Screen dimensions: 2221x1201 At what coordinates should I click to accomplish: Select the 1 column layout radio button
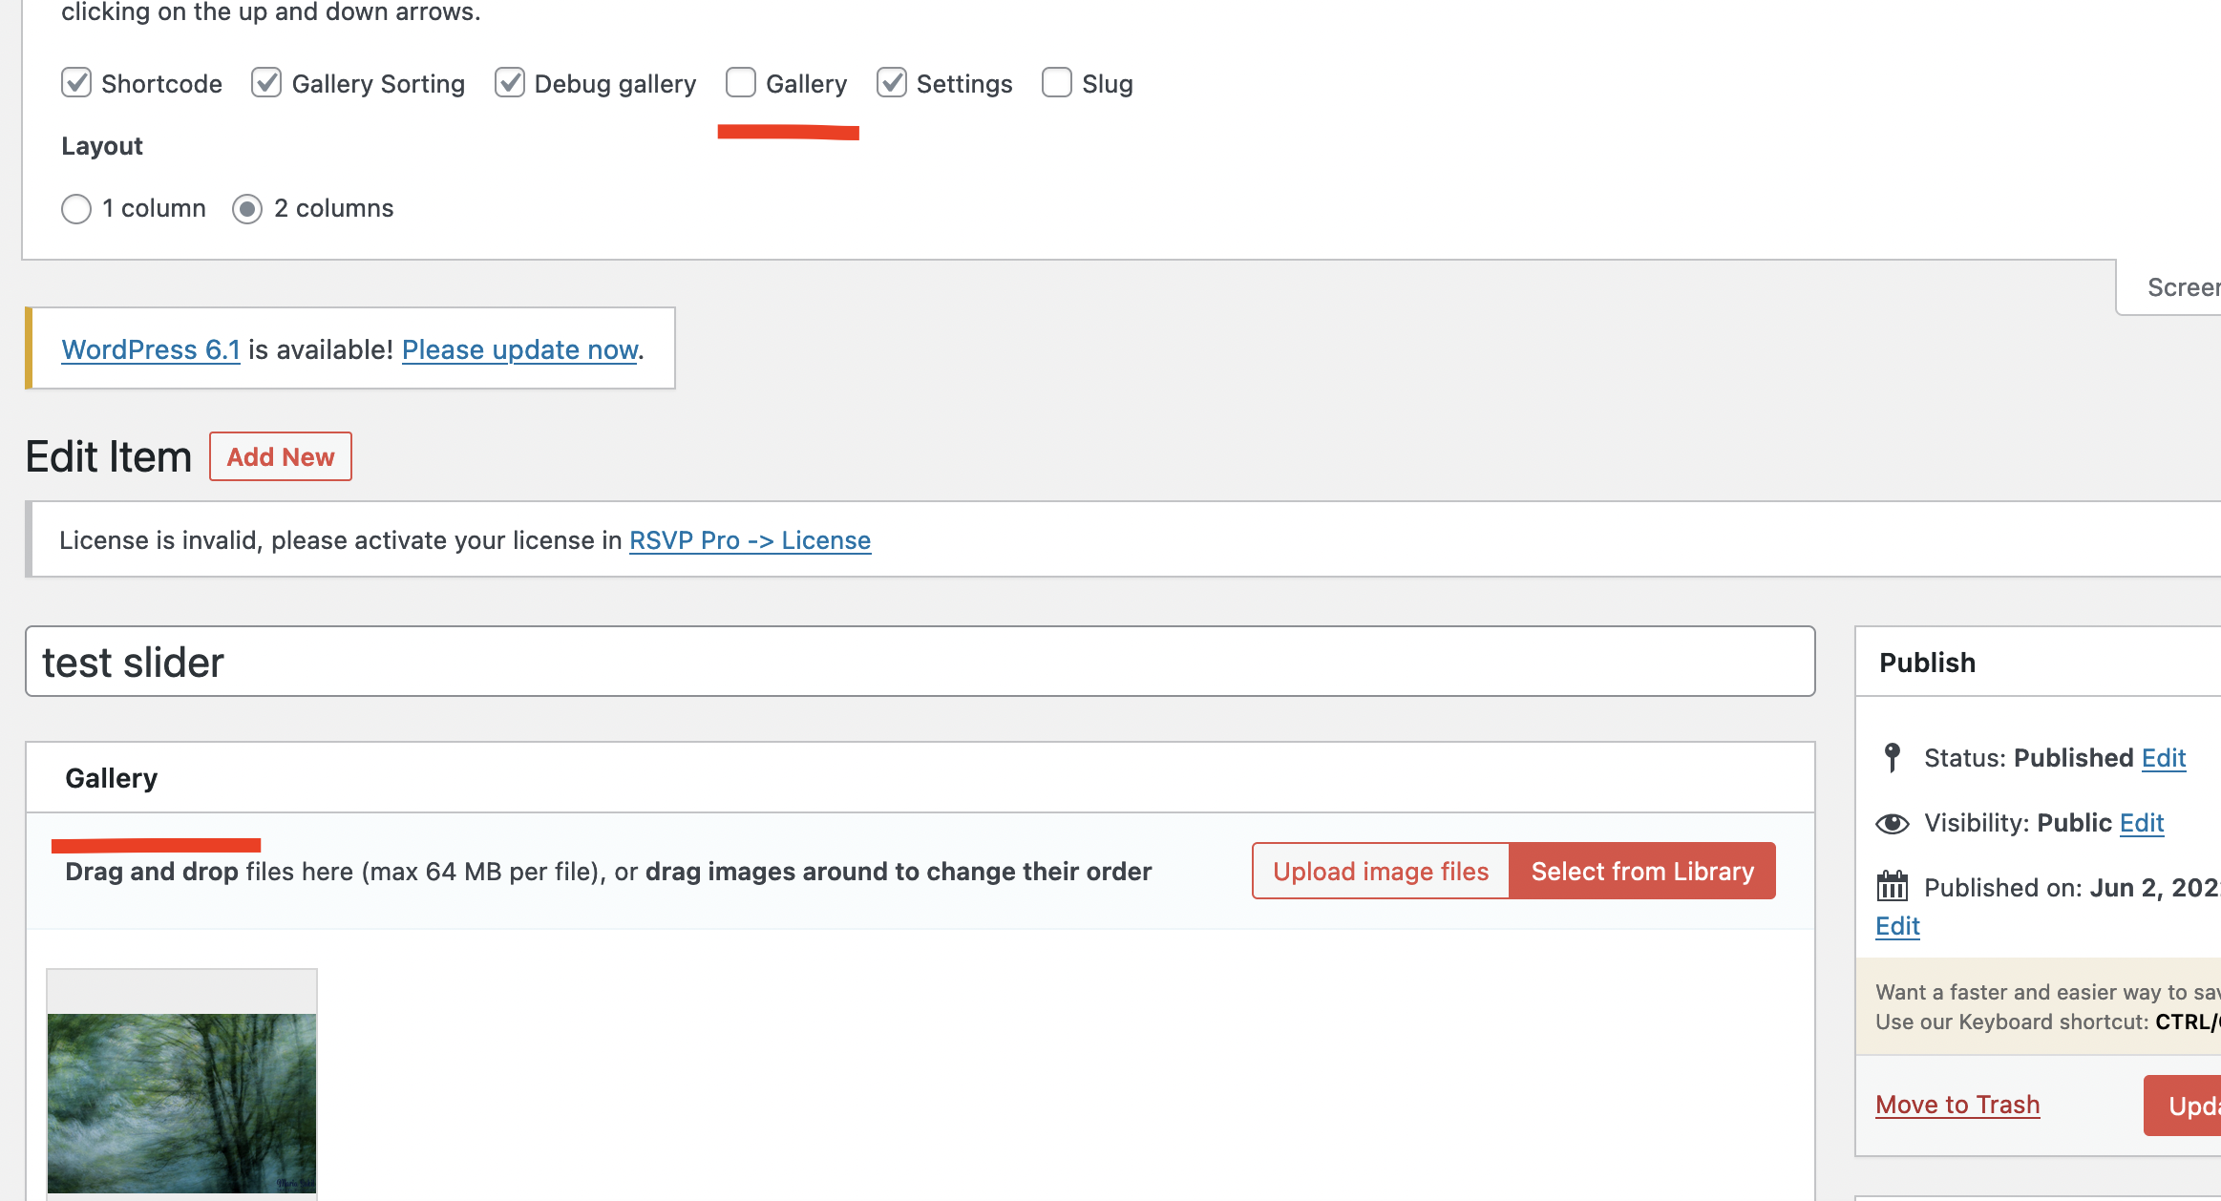(76, 208)
